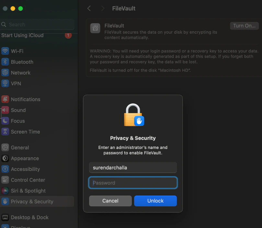The width and height of the screenshot is (262, 228).
Task: Click the Network globe icon
Action: 5,73
